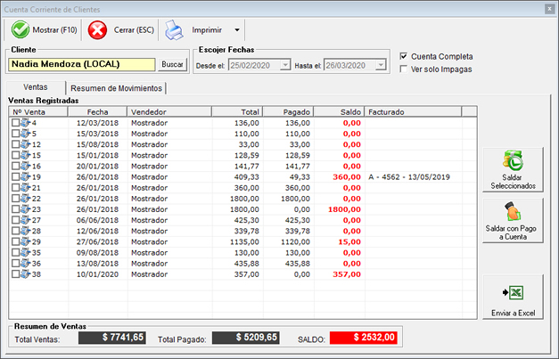This screenshot has height=359, width=559.
Task: Click the sale icon in row 29
Action: pos(25,241)
